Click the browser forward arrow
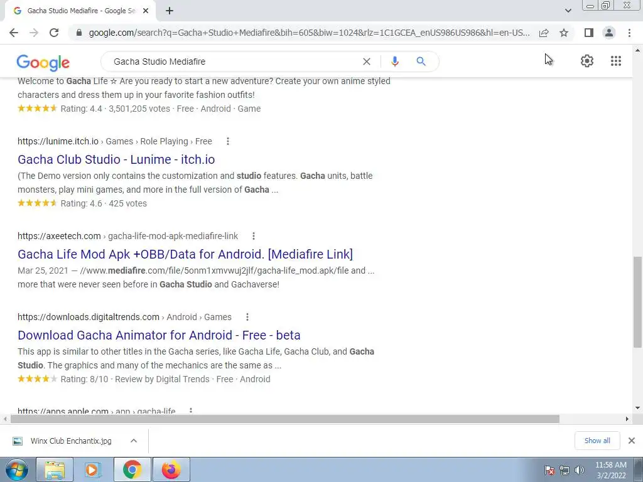Viewport: 643px width, 482px height. tap(34, 33)
